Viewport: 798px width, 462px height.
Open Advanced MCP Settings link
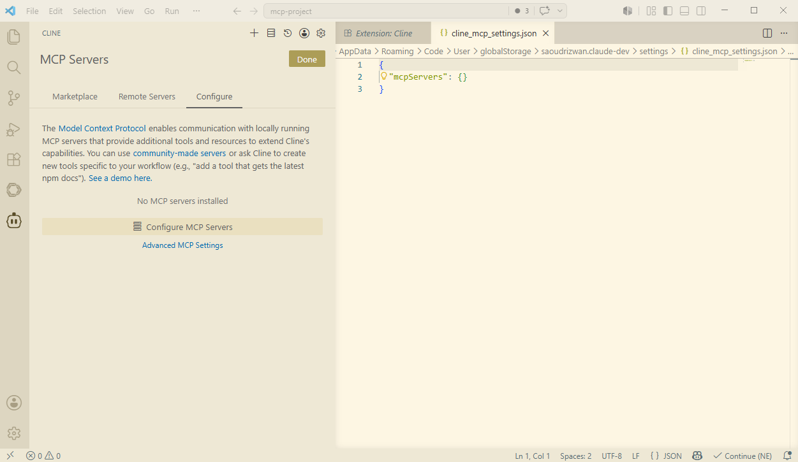tap(182, 245)
